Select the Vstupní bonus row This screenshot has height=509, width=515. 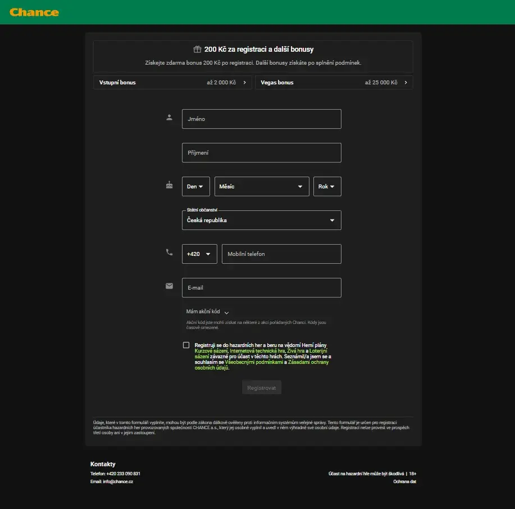(x=172, y=83)
